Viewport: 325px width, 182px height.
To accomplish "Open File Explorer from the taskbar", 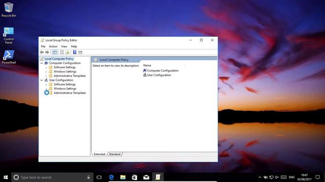I will [x=123, y=177].
